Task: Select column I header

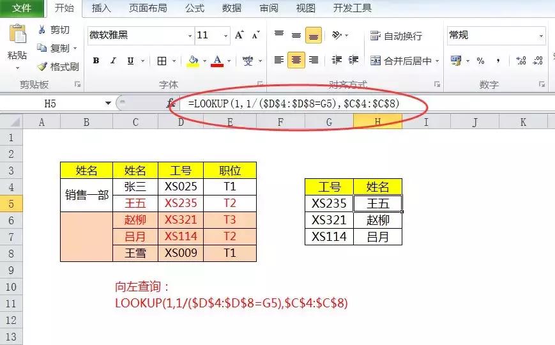Action: 426,122
